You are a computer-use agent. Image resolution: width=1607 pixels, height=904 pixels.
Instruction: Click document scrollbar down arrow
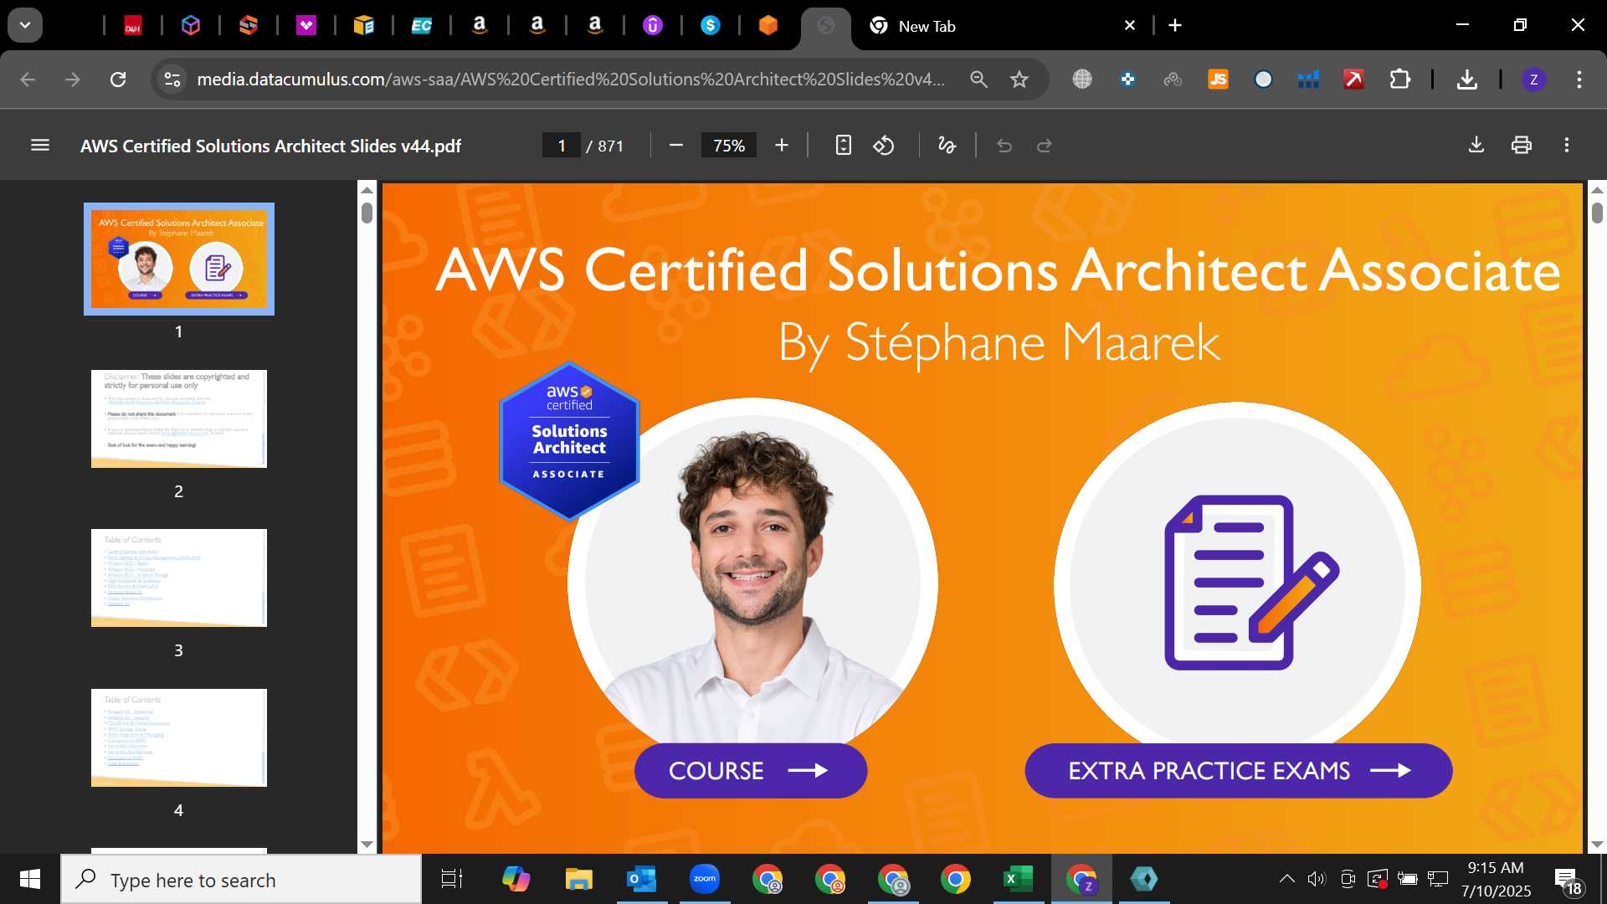[1597, 845]
